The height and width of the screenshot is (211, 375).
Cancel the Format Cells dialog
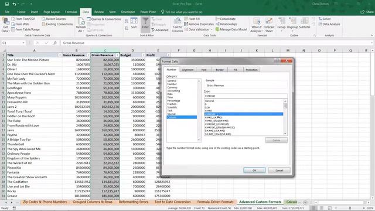click(279, 171)
